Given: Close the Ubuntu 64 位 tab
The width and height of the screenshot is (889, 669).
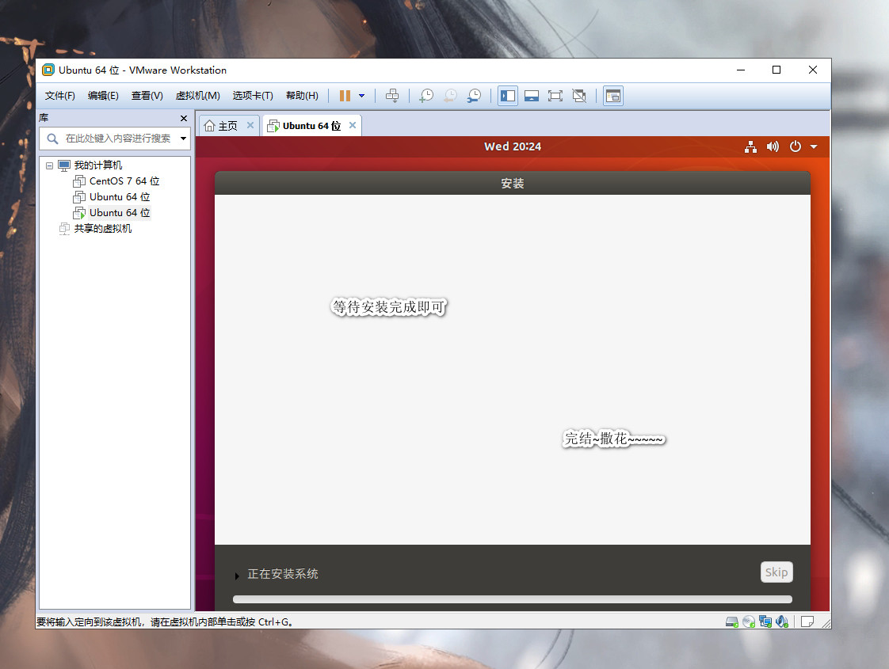Looking at the screenshot, I should coord(353,125).
